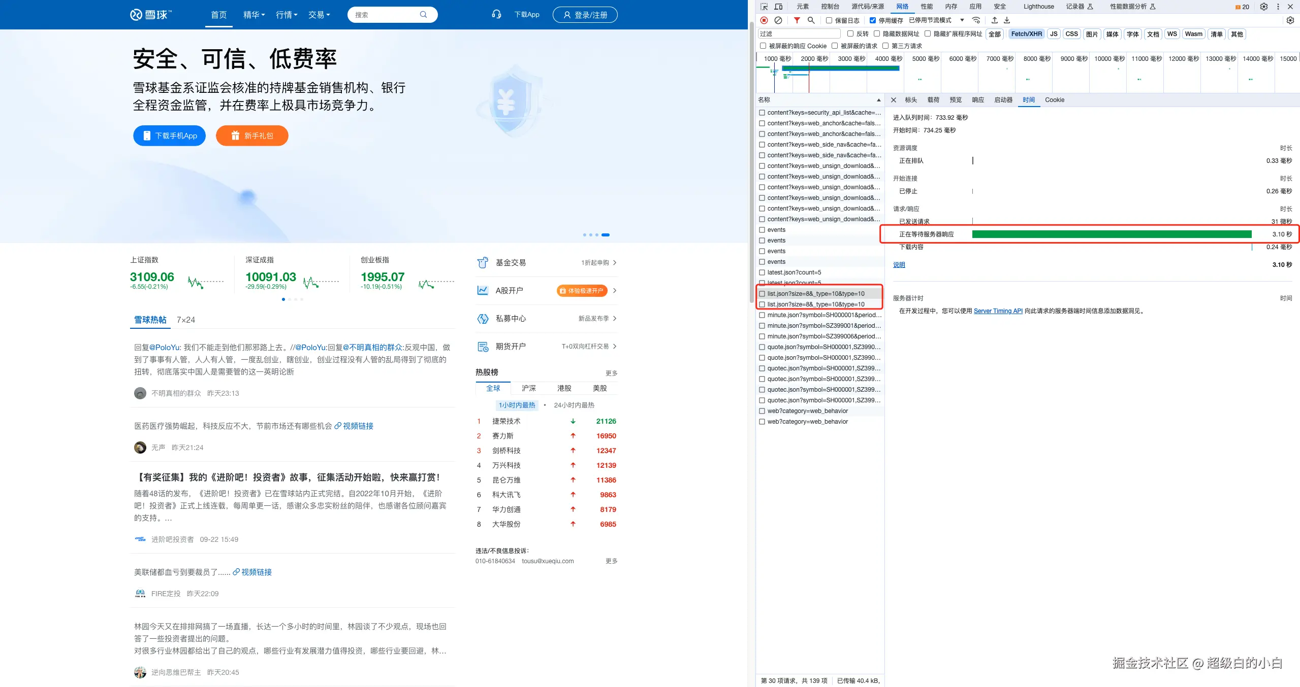Open network search with the magnifier icon
The height and width of the screenshot is (687, 1300).
pos(811,20)
